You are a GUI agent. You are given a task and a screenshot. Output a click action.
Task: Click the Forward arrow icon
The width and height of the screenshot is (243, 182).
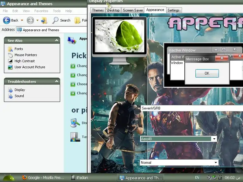30,20
